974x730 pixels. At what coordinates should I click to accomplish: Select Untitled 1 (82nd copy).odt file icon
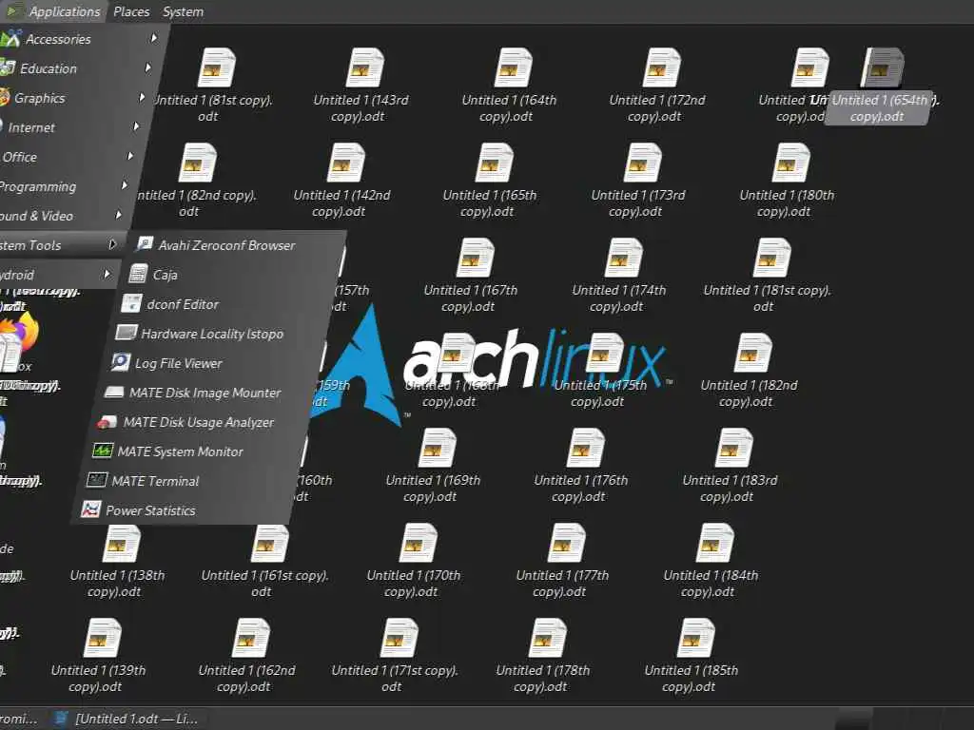(198, 163)
